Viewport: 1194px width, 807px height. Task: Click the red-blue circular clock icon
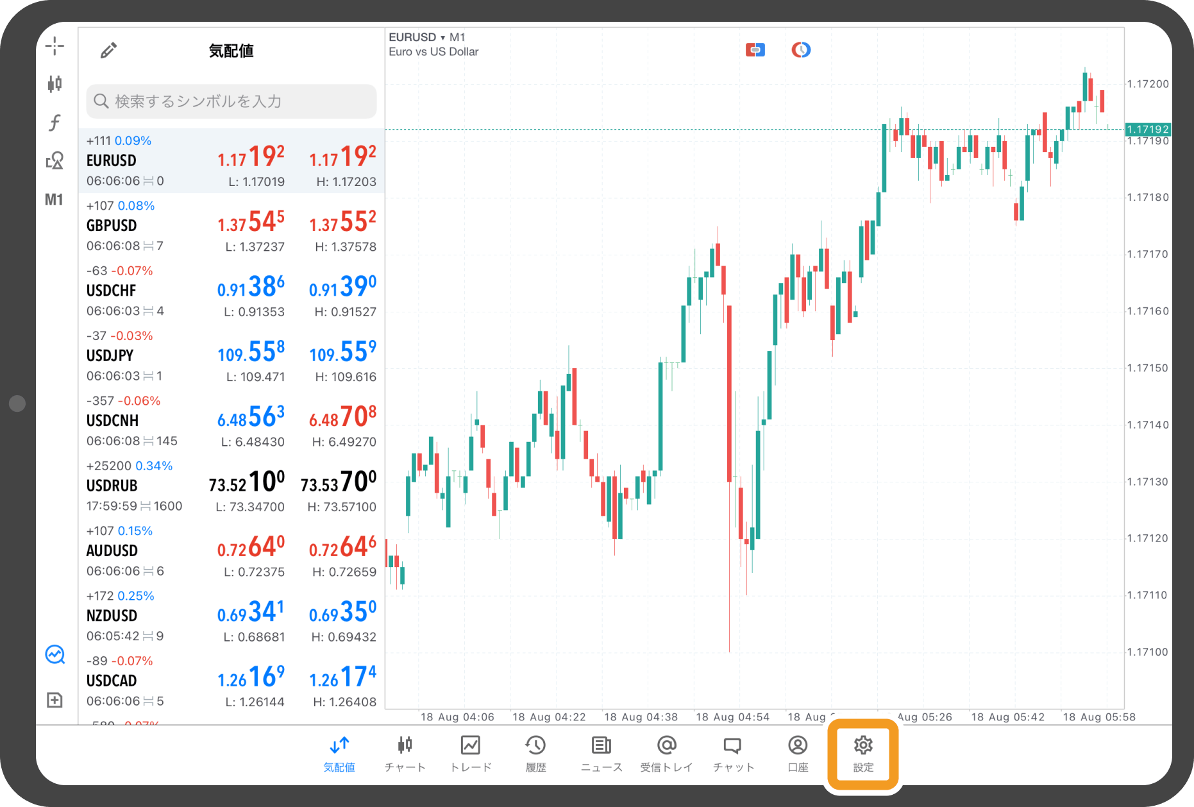pos(801,50)
